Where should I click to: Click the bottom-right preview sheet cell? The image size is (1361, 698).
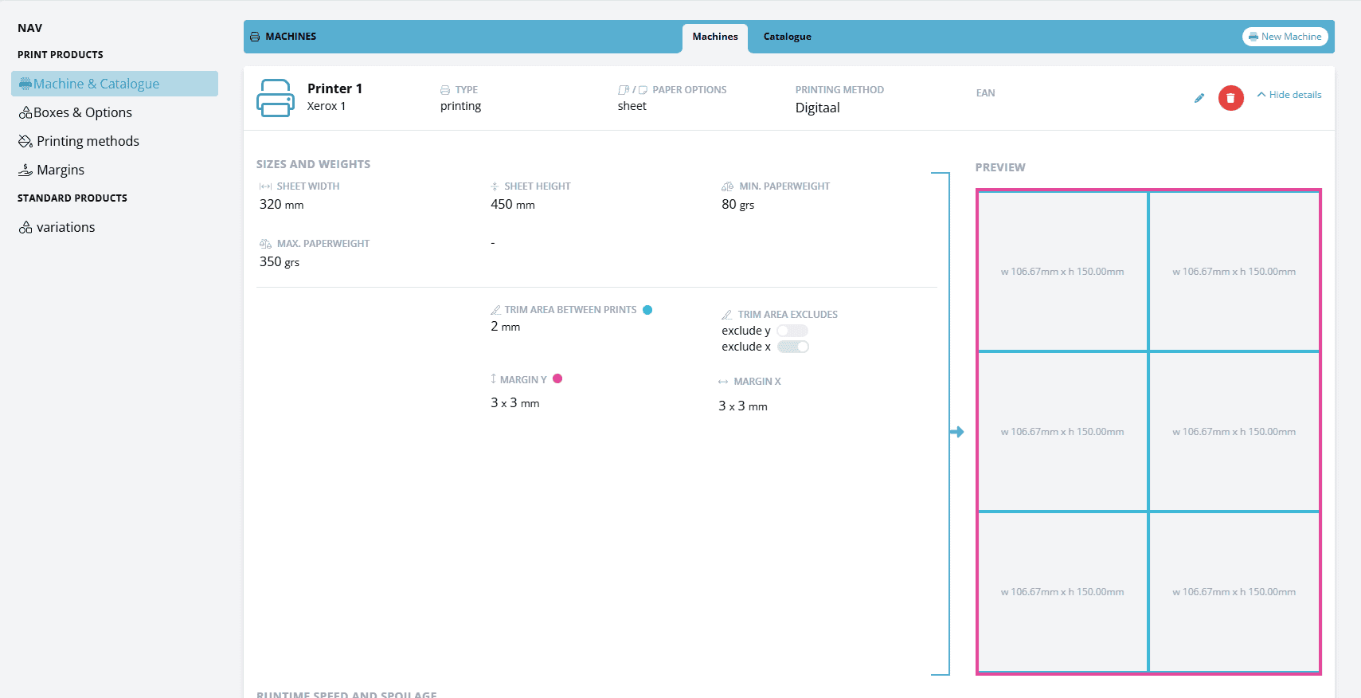click(1234, 591)
